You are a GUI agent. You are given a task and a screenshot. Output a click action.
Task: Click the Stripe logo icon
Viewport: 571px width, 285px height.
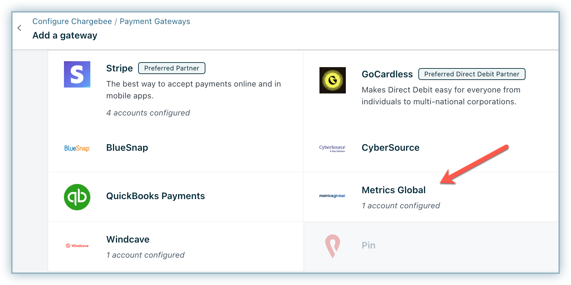(x=77, y=74)
